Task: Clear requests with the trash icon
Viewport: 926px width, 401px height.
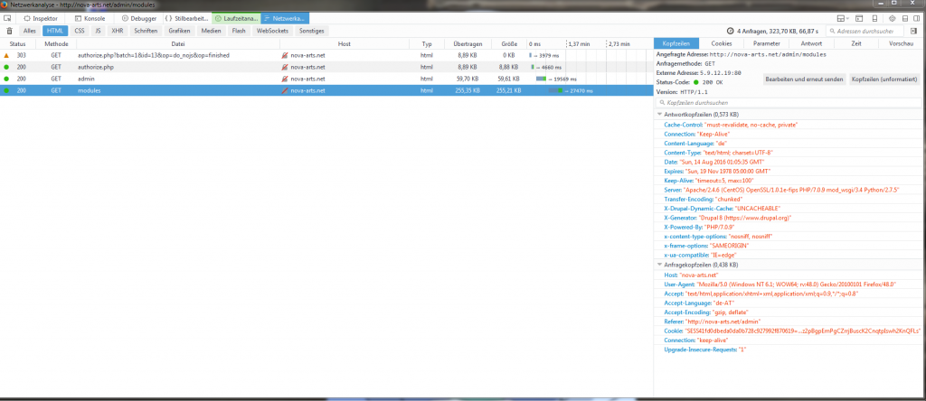Action: [10, 31]
